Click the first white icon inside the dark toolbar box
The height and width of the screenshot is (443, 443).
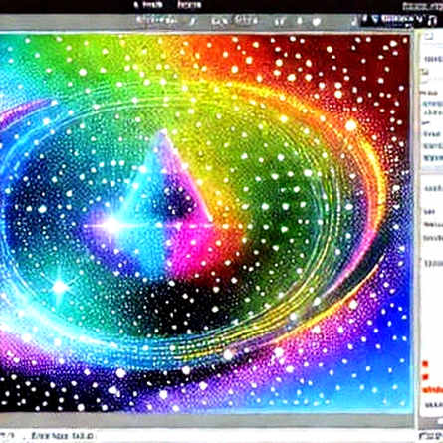(365, 19)
